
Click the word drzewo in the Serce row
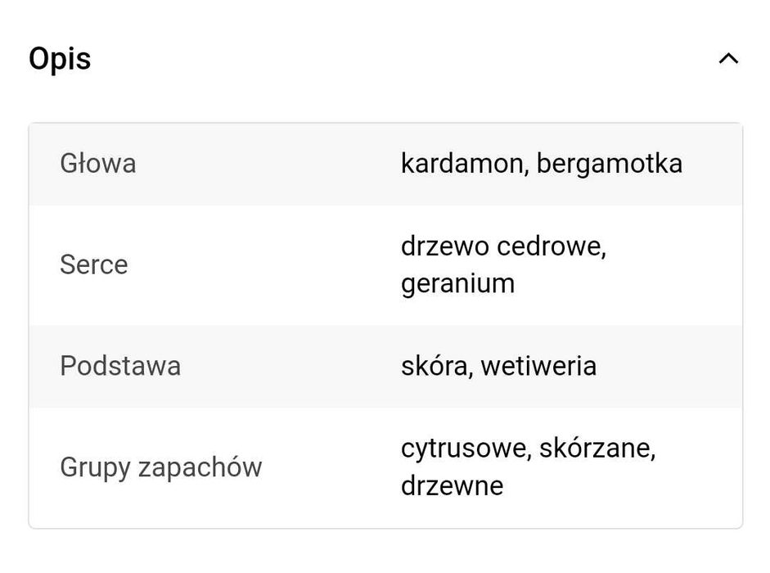(x=445, y=246)
